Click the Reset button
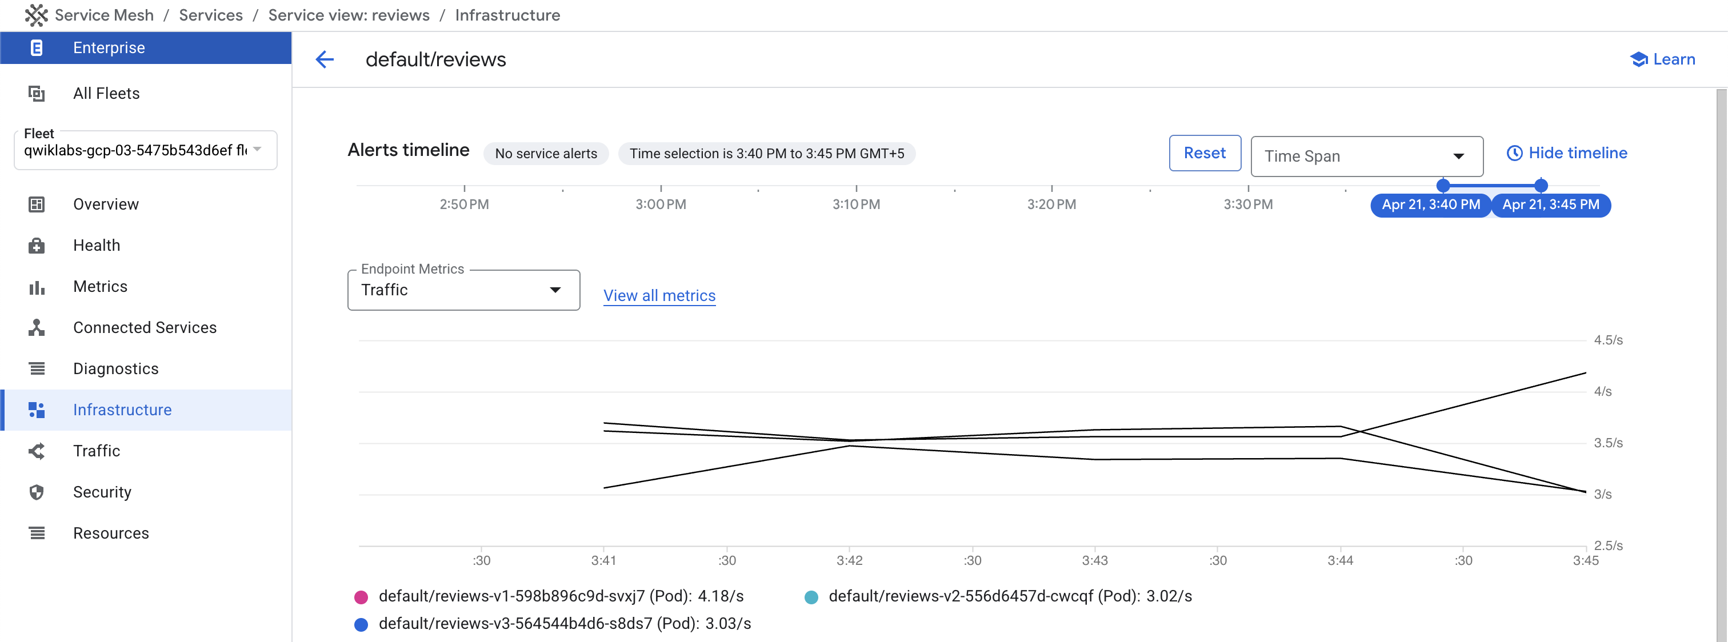 point(1205,153)
